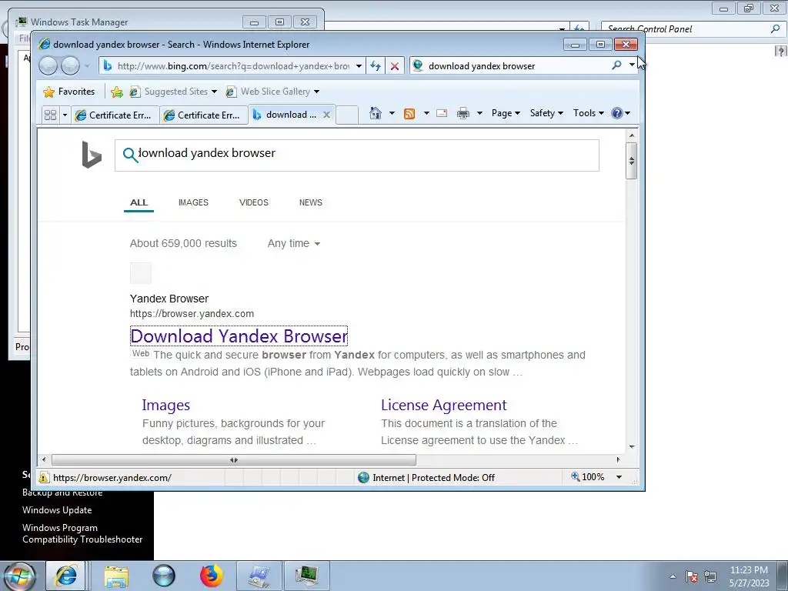The height and width of the screenshot is (591, 788).
Task: Click the Bing search magnifier icon
Action: 129,154
